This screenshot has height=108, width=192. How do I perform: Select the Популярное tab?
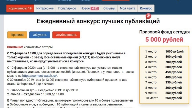[67, 8]
